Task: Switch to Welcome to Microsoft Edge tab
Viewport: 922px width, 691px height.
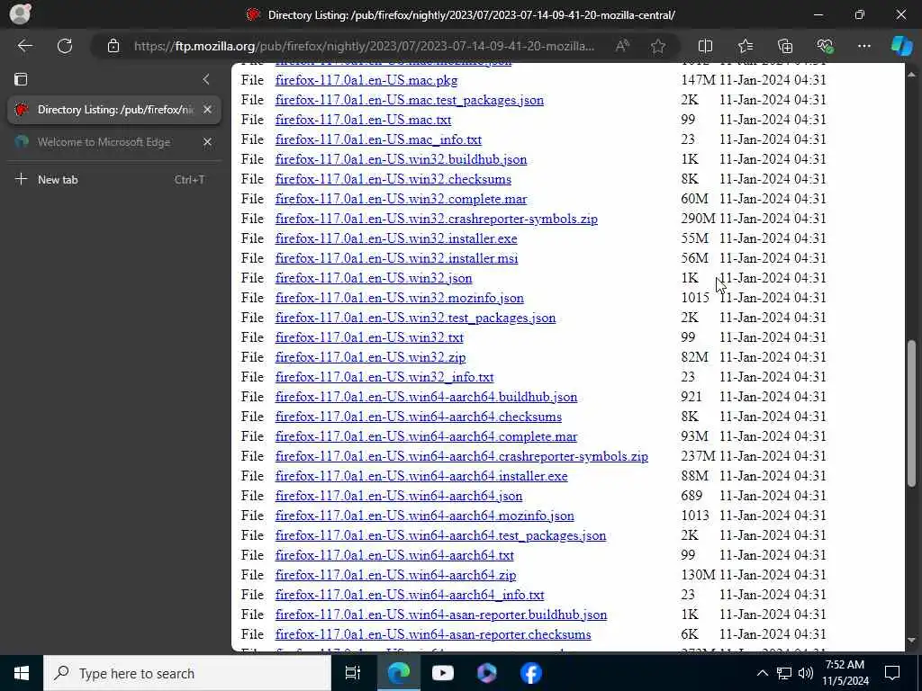Action: [114, 142]
